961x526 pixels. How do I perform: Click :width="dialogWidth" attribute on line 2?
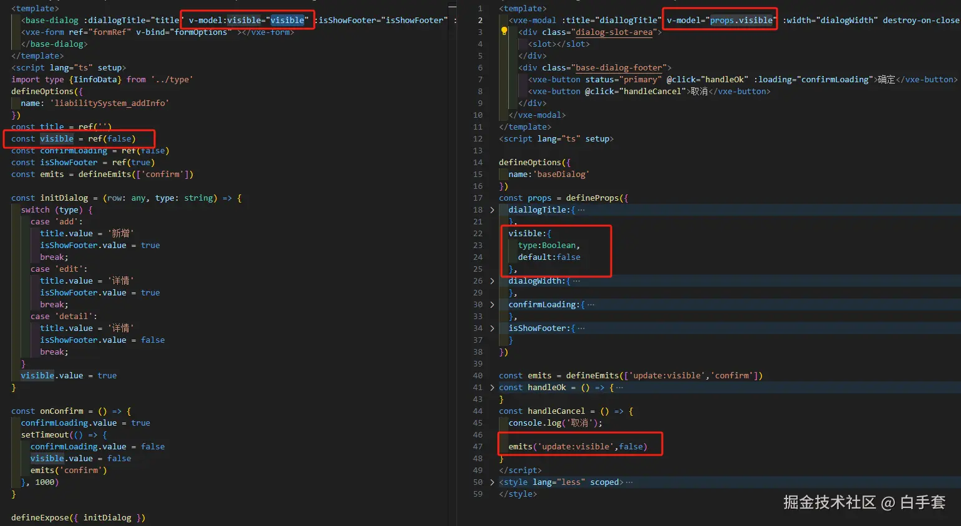[830, 21]
